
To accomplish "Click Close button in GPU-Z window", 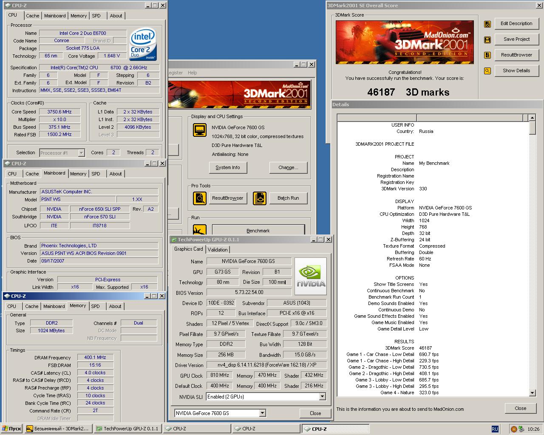I will click(315, 413).
